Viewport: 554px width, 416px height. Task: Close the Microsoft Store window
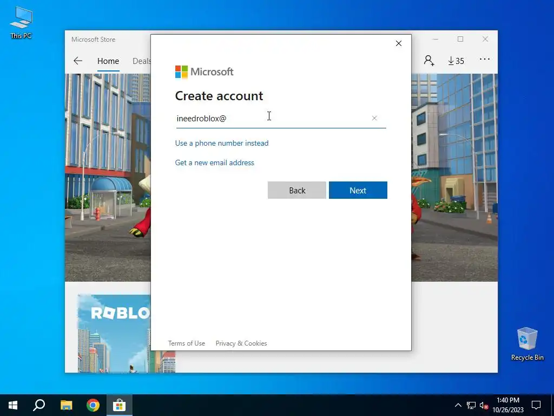pyautogui.click(x=485, y=39)
